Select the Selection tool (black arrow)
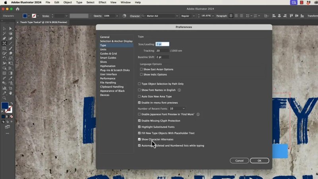Viewport: 318px width, 179px height. point(4,28)
